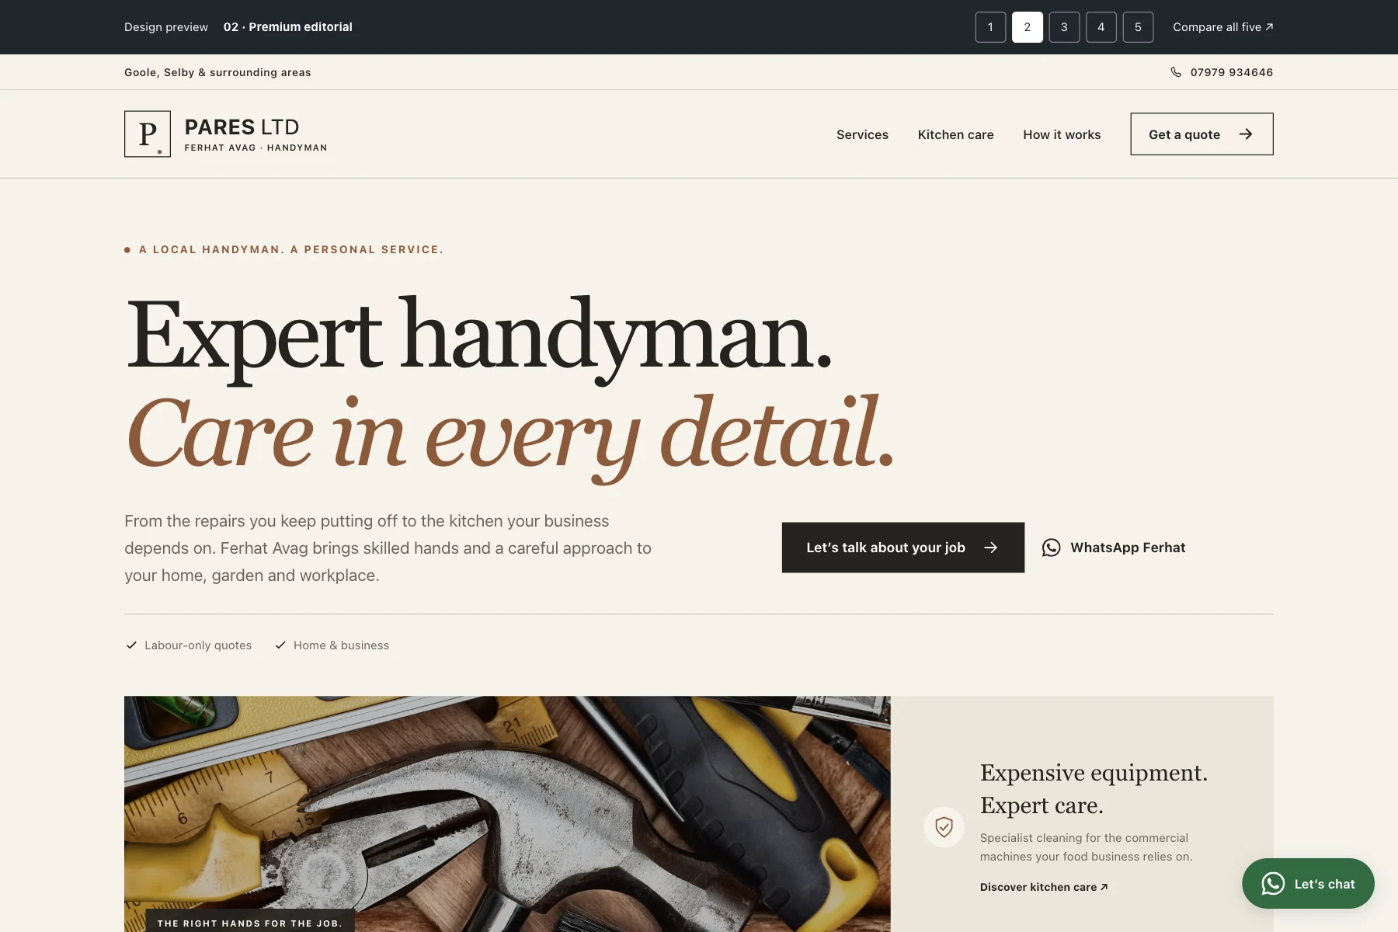Screen dimensions: 1398x932
Task: Click the WhatsApp icon next to WhatsApp Ferhat
Action: pyautogui.click(x=1051, y=548)
